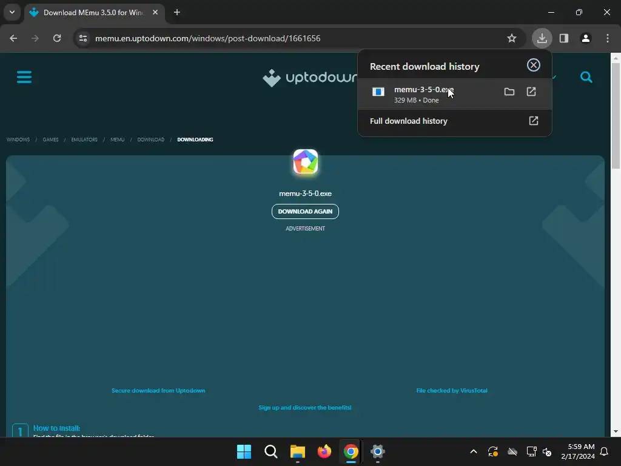Open Chrome three-dot menu
Image resolution: width=621 pixels, height=466 pixels.
tap(608, 38)
